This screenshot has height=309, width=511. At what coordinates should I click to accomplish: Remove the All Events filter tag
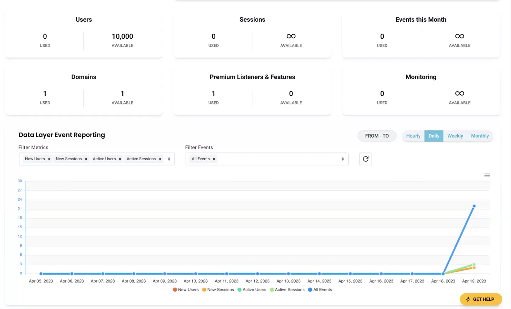214,159
